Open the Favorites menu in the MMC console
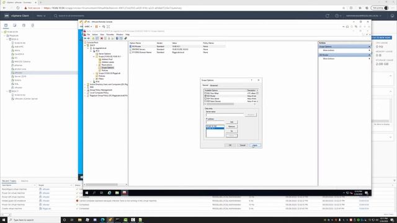 click(110, 35)
